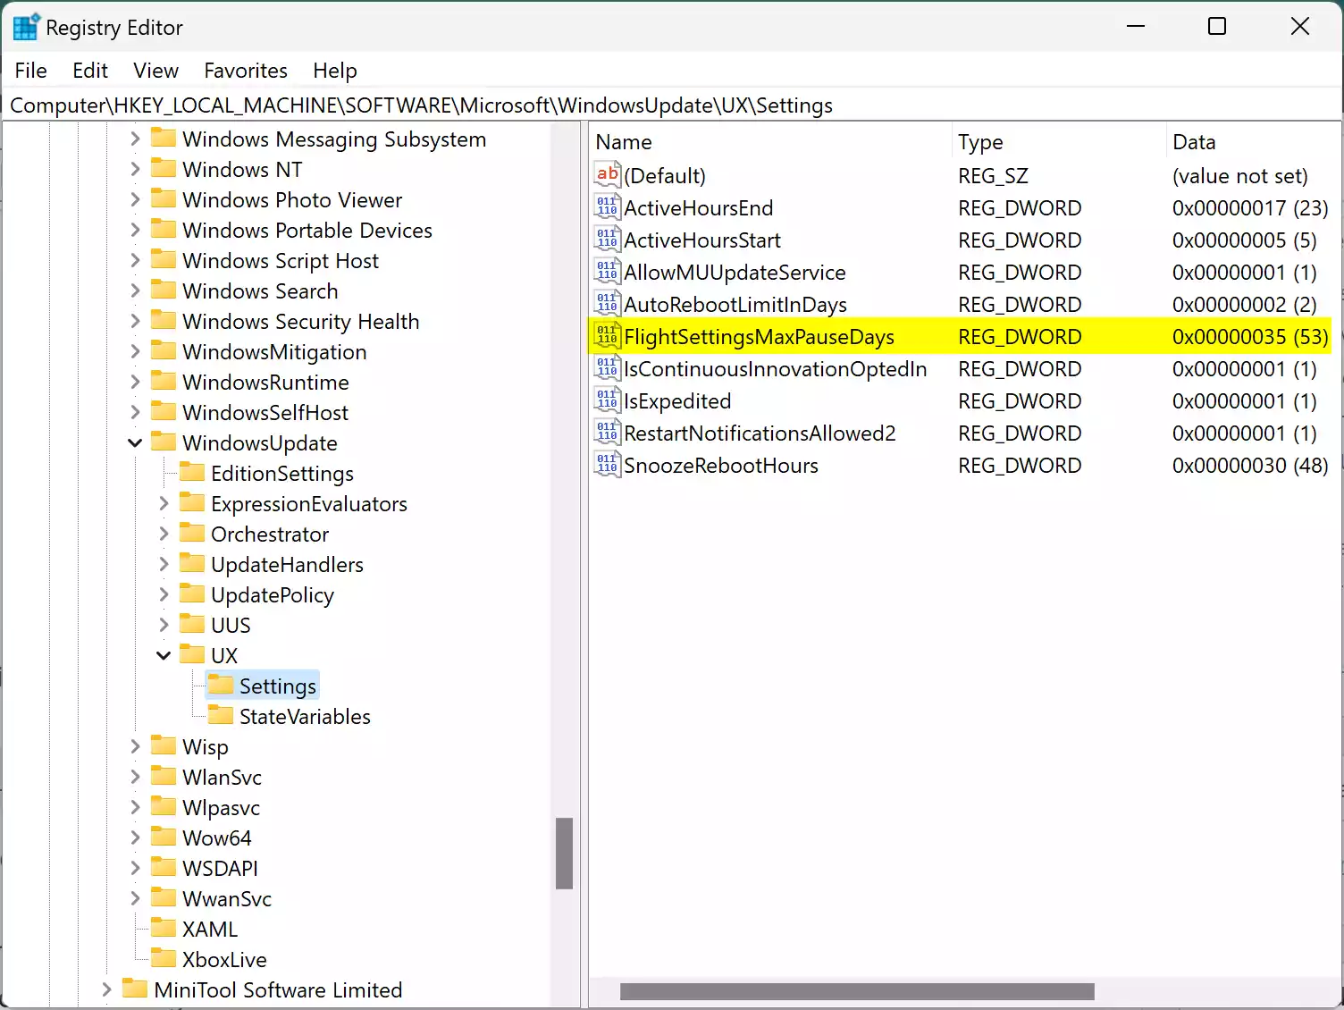Image resolution: width=1344 pixels, height=1010 pixels.
Task: Select the Windows Security Health key
Action: [300, 321]
